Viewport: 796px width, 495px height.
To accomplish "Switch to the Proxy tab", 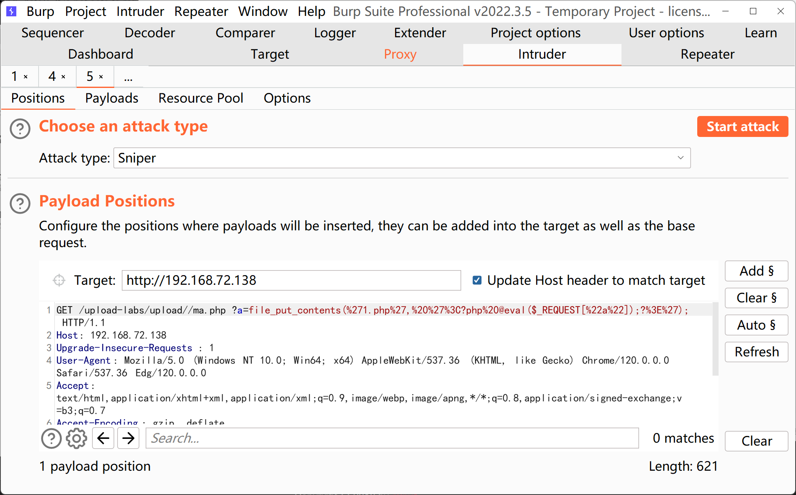I will tap(400, 54).
